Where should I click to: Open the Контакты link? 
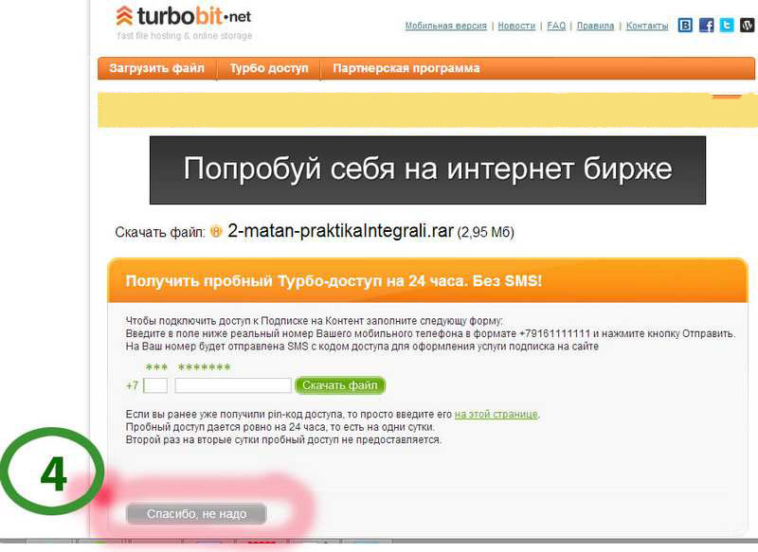[x=647, y=26]
